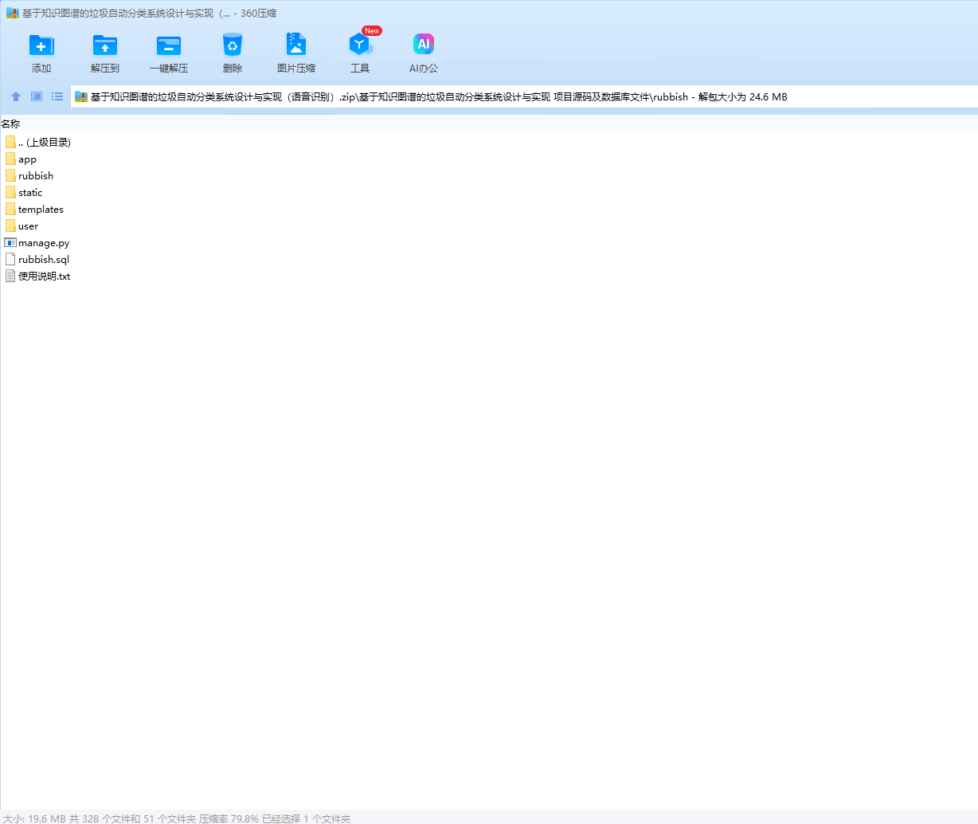Click the 'templates' folder name
The width and height of the screenshot is (978, 824).
click(41, 210)
